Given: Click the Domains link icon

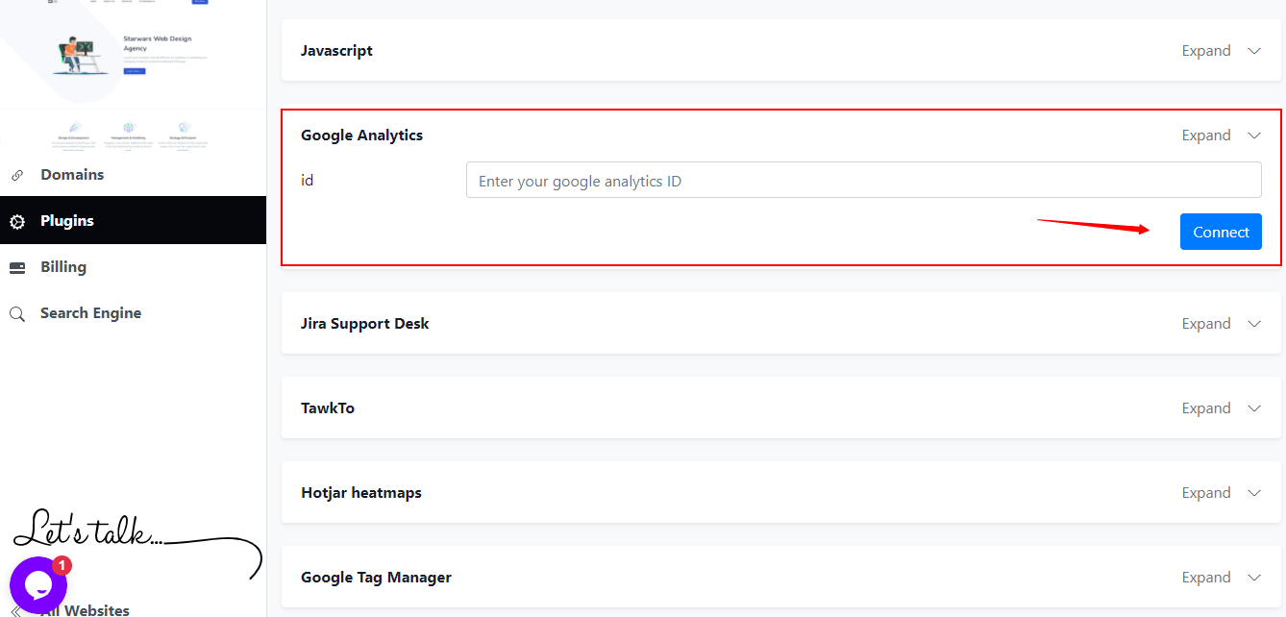Looking at the screenshot, I should [x=16, y=175].
